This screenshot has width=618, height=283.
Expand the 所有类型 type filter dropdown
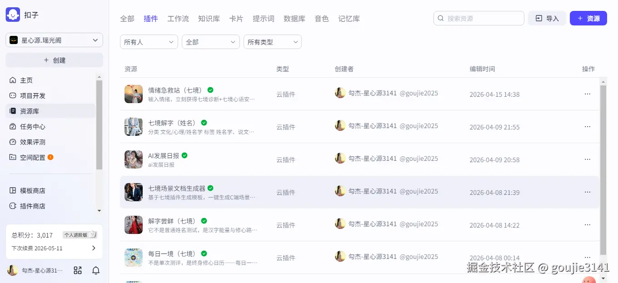tap(272, 41)
